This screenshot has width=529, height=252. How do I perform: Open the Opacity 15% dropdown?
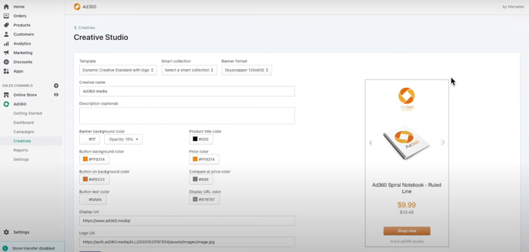(123, 139)
